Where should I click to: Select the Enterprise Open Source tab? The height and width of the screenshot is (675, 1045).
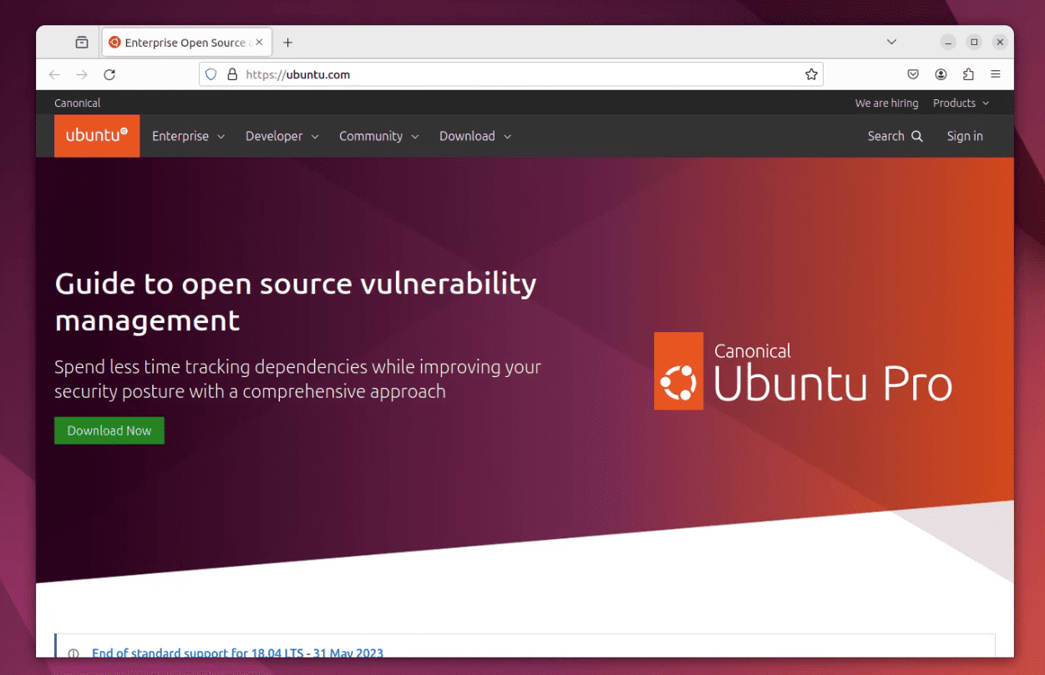pos(185,43)
